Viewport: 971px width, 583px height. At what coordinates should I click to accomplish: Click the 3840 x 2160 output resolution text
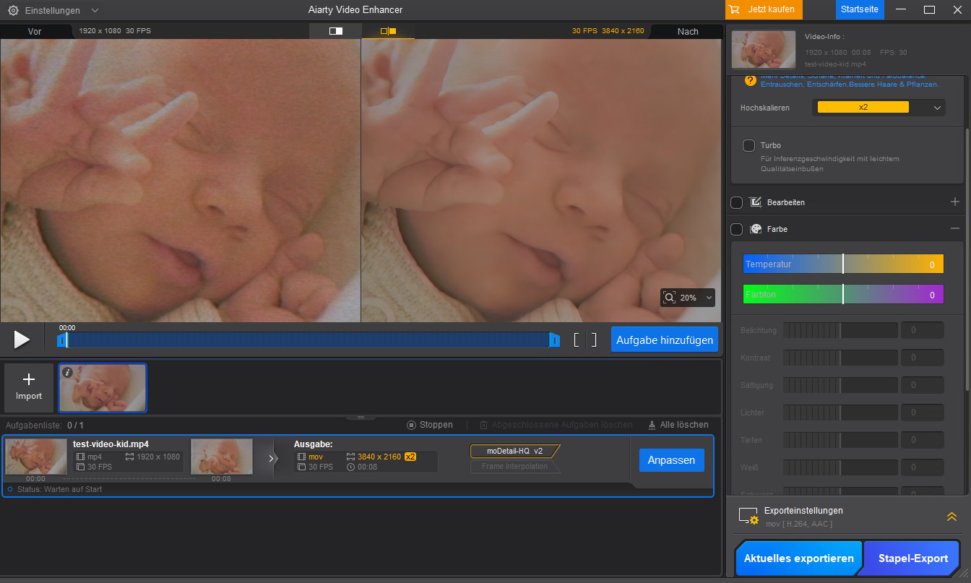[379, 457]
